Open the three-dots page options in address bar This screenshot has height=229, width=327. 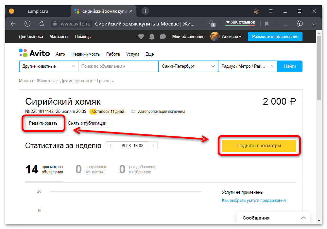coord(285,25)
